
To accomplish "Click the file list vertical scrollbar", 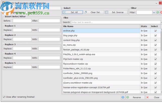I will pos(161,61).
